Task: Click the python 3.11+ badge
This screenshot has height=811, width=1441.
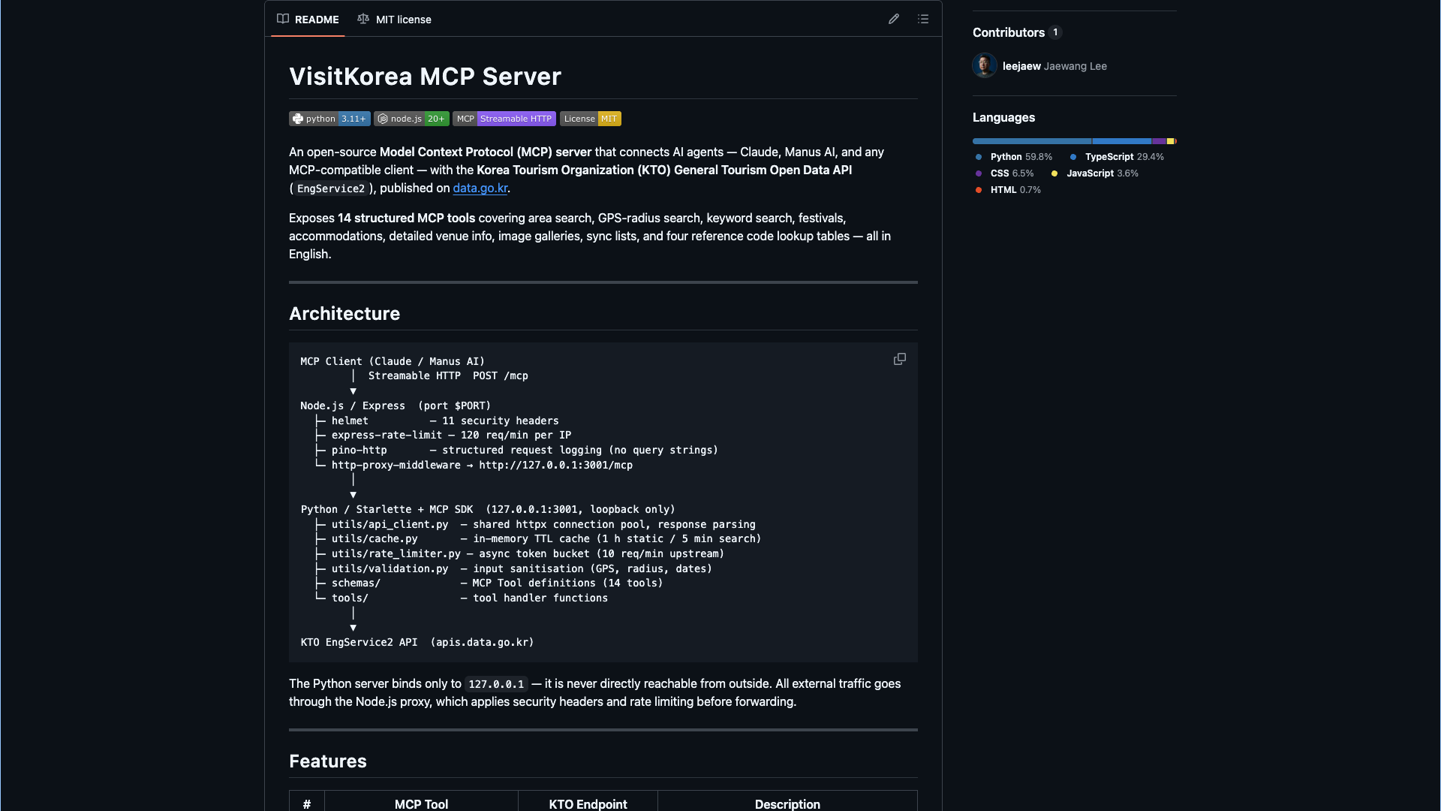Action: [x=329, y=119]
